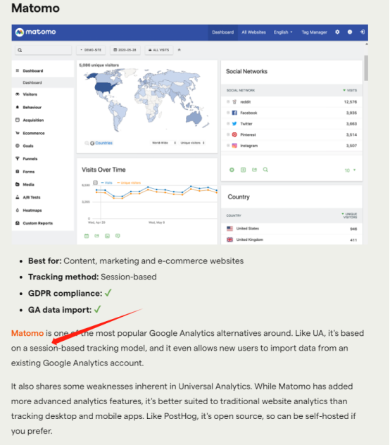This screenshot has width=390, height=445.
Task: Click the search icon below Social Networks table
Action: click(265, 170)
